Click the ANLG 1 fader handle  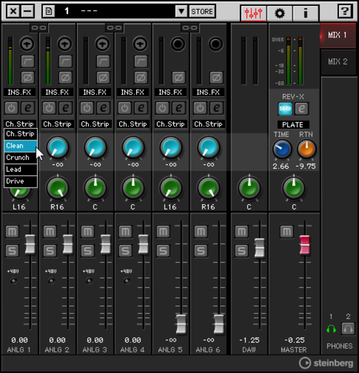click(30, 244)
